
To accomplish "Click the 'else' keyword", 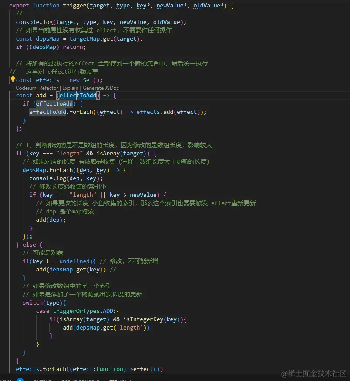I will click(29, 245).
